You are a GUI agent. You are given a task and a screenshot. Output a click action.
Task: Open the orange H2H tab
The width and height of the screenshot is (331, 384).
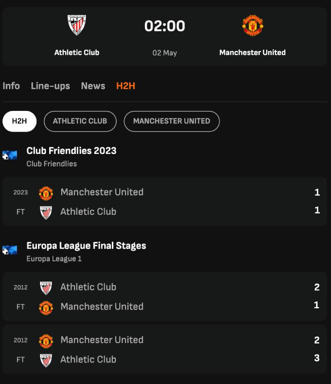click(126, 86)
